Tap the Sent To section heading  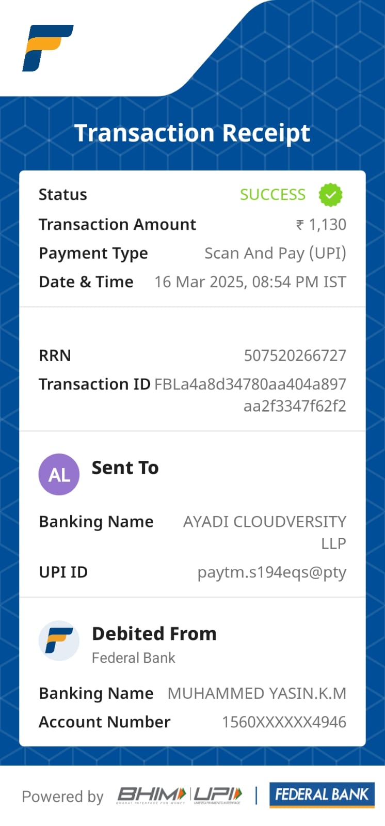[x=125, y=467]
